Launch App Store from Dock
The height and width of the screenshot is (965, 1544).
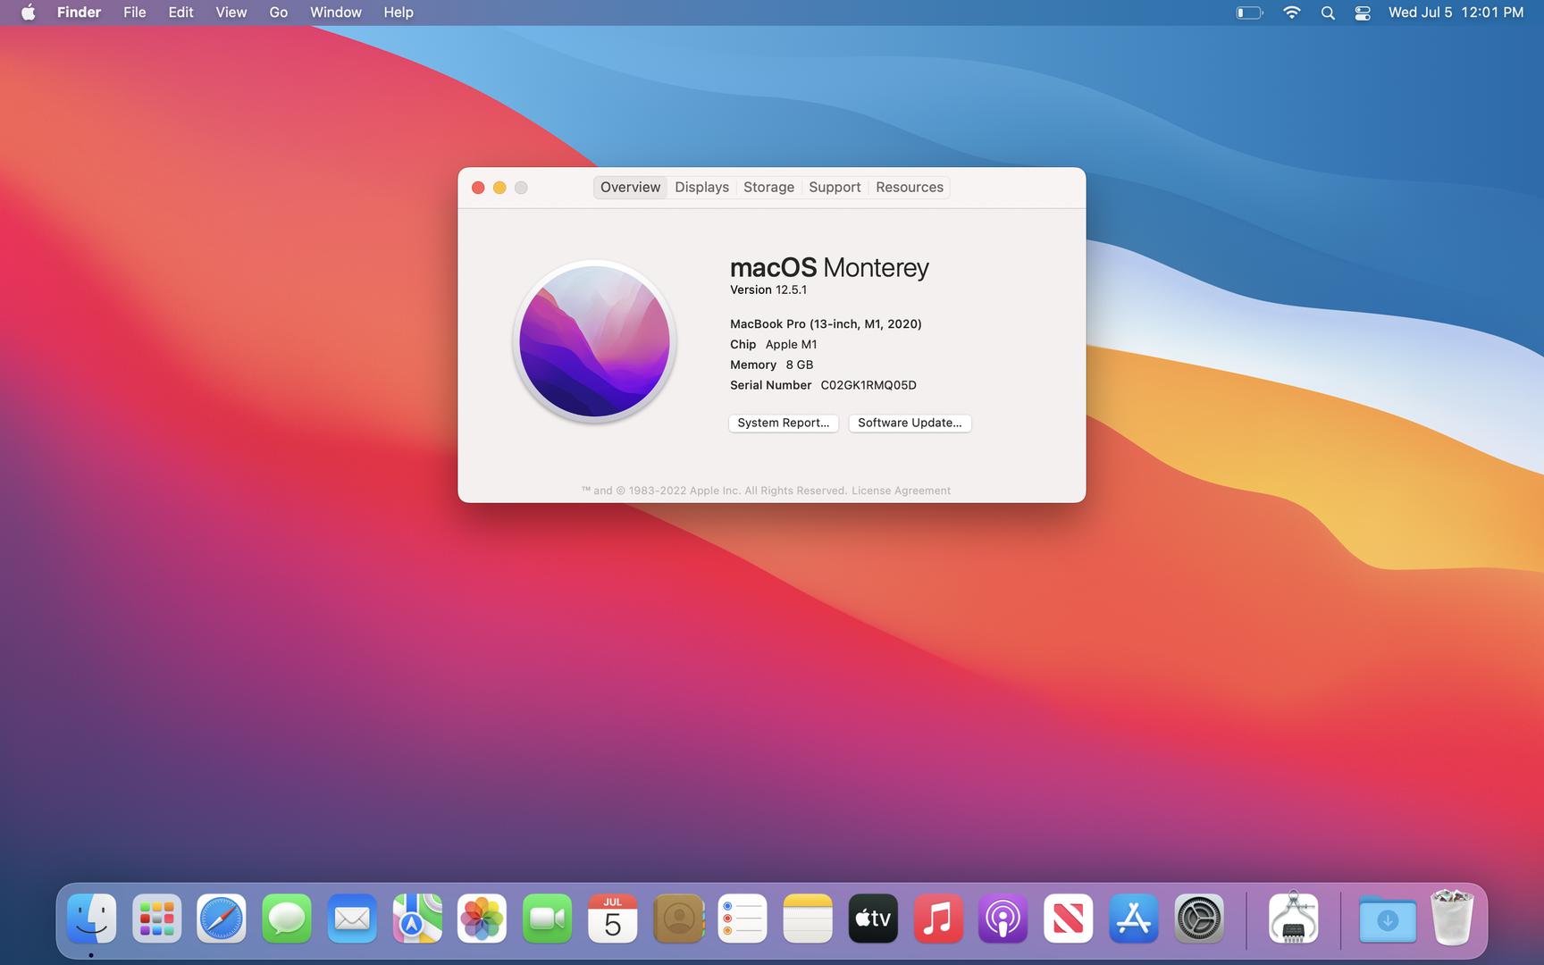point(1134,918)
